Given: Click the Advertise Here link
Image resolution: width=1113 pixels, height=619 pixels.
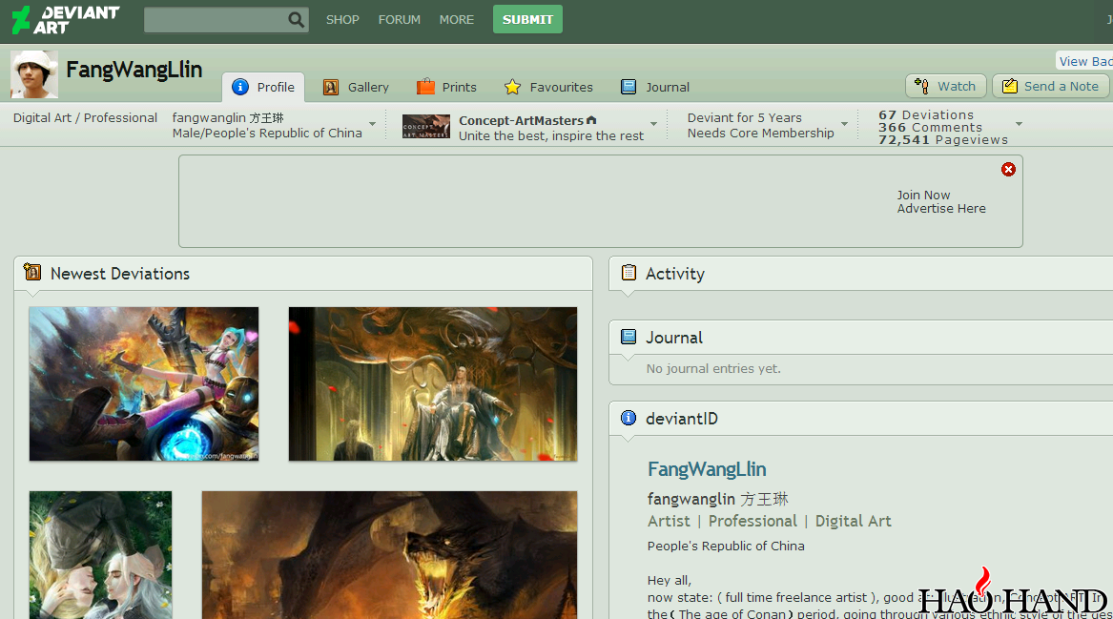Looking at the screenshot, I should coord(941,209).
